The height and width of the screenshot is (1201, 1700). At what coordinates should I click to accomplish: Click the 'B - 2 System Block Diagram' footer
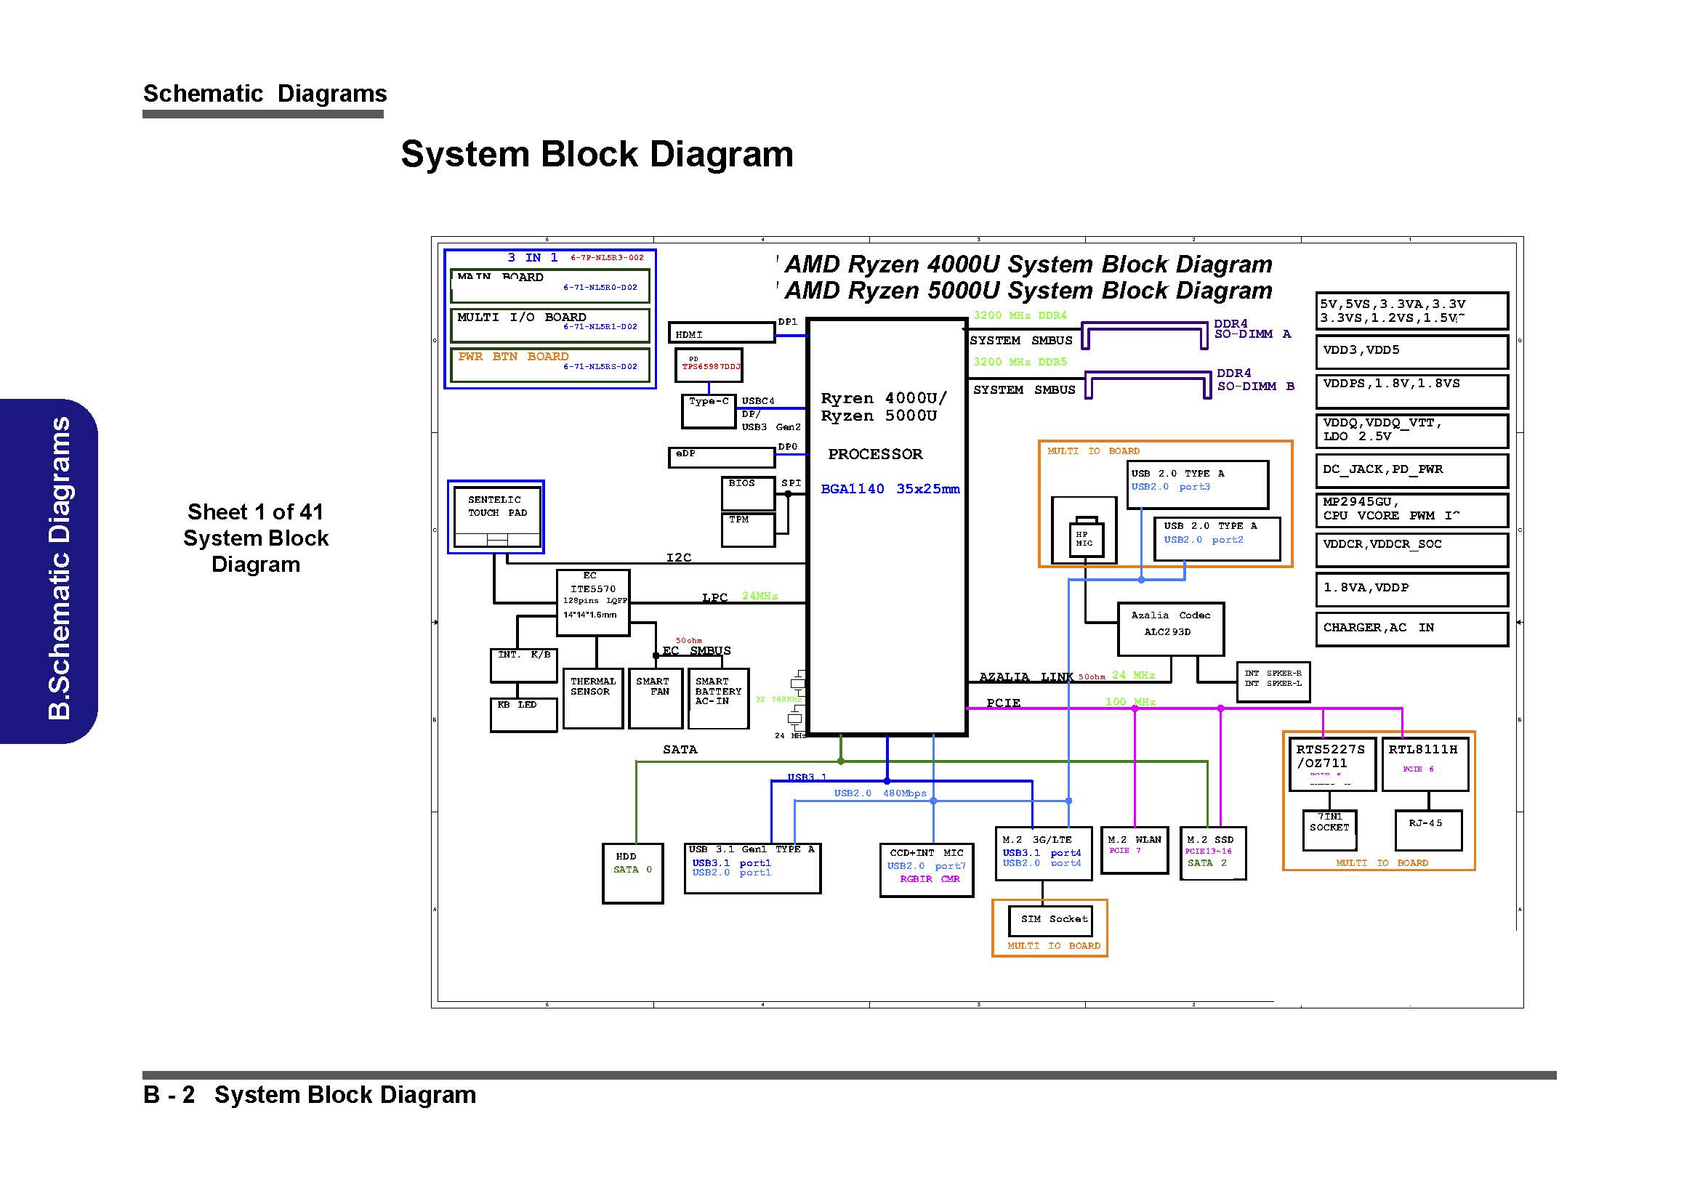coord(310,1093)
